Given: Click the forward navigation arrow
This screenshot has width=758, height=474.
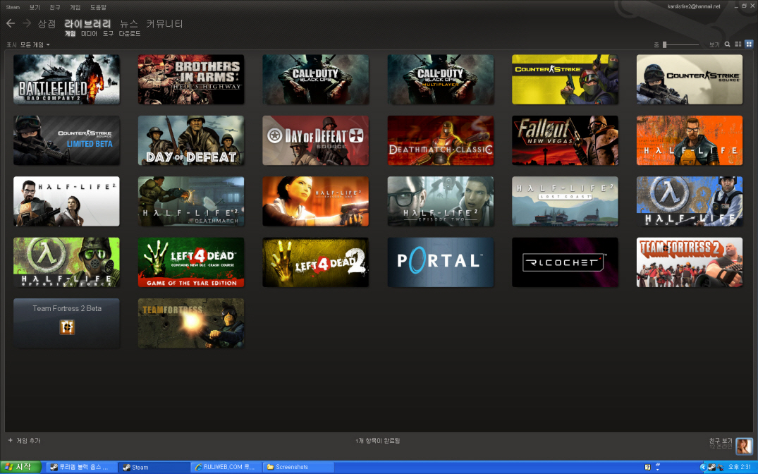Looking at the screenshot, I should tap(27, 23).
